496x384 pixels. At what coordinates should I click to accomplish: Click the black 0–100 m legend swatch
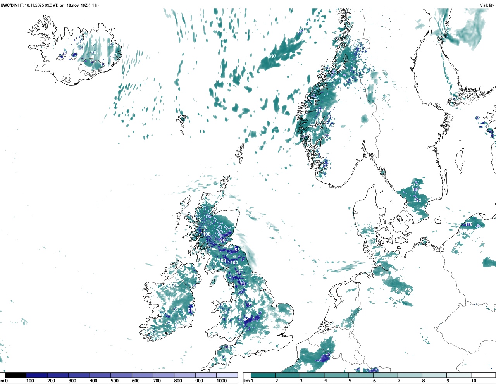(15, 375)
